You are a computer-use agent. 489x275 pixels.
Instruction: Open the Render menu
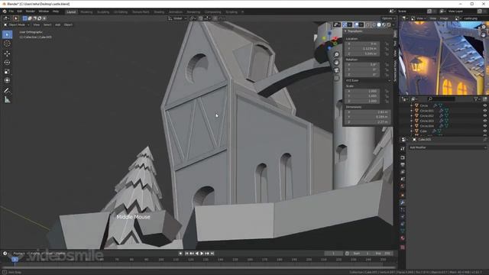point(31,11)
